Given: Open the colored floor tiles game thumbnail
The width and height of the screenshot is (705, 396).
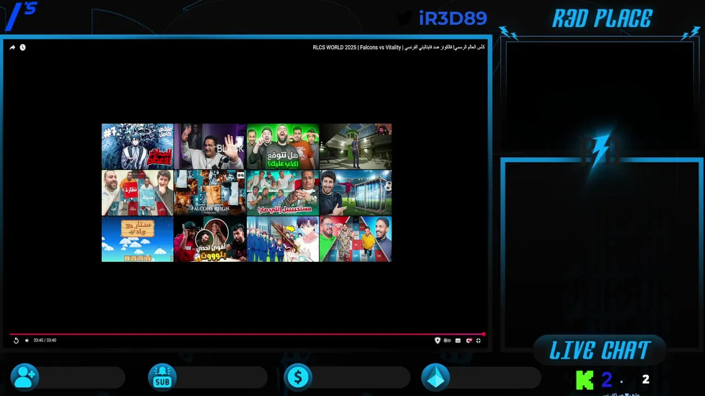Looking at the screenshot, I should click(x=355, y=239).
